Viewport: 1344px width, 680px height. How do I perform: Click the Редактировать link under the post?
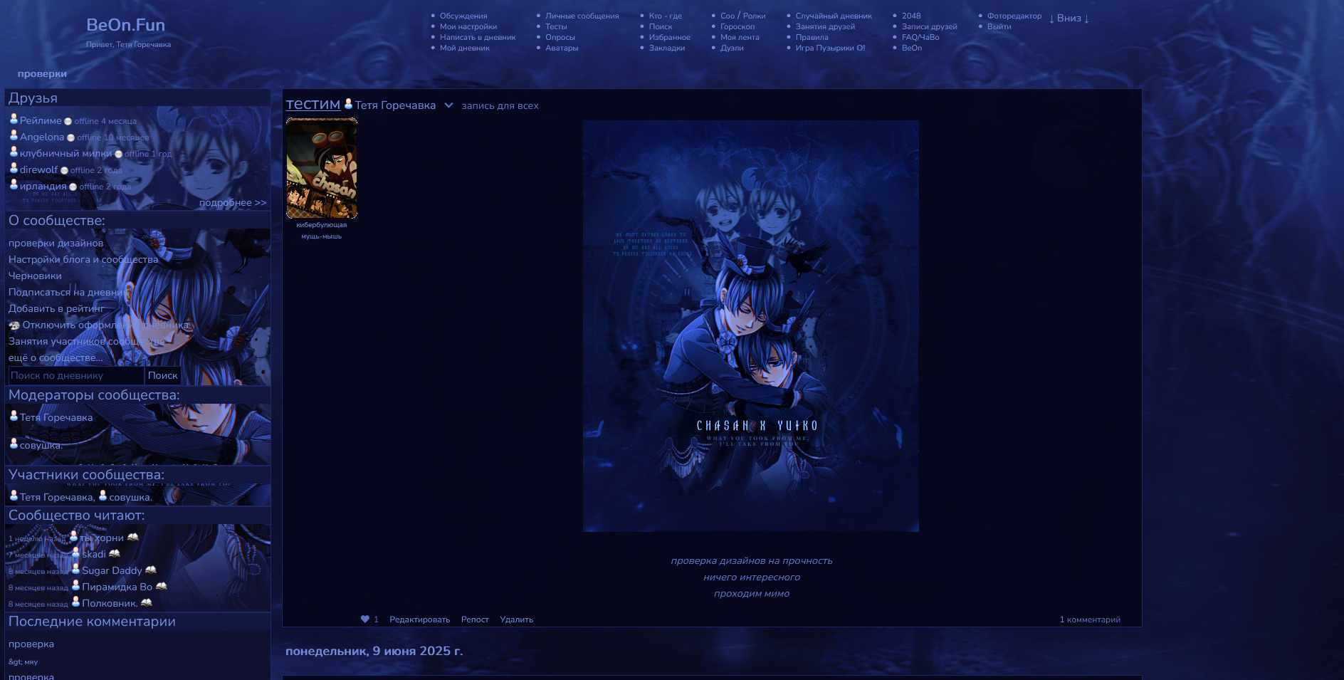point(419,619)
